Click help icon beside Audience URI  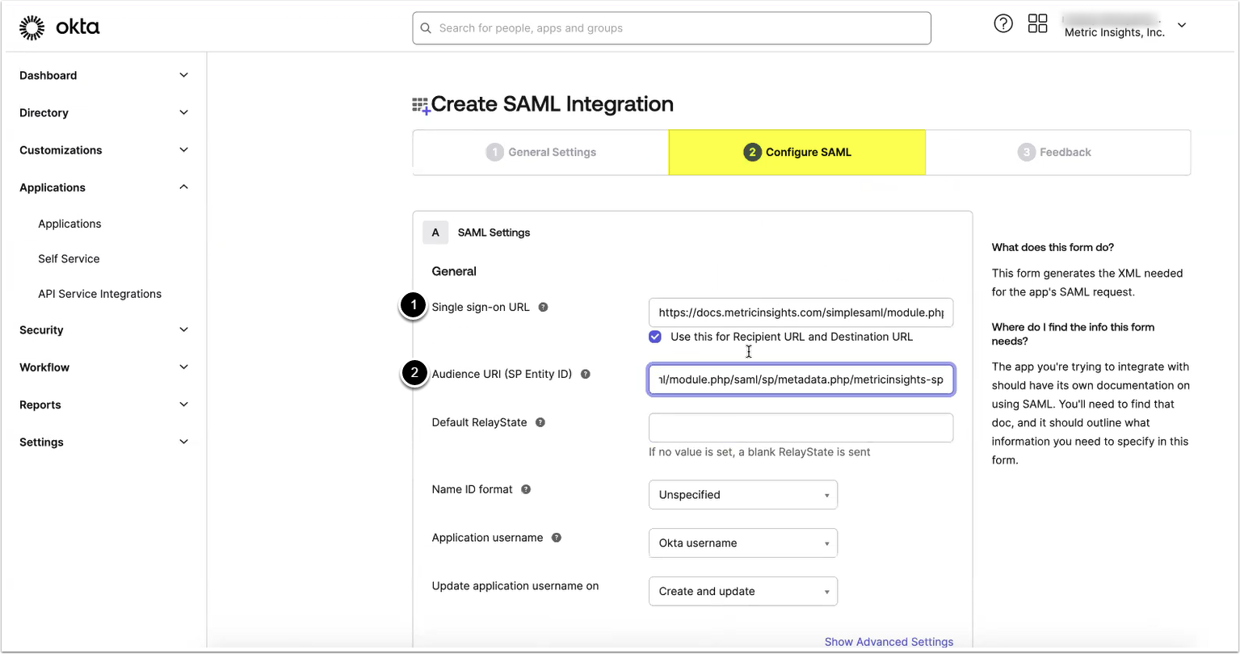586,375
